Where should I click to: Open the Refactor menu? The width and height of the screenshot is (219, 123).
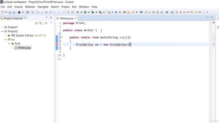(x=30, y=7)
